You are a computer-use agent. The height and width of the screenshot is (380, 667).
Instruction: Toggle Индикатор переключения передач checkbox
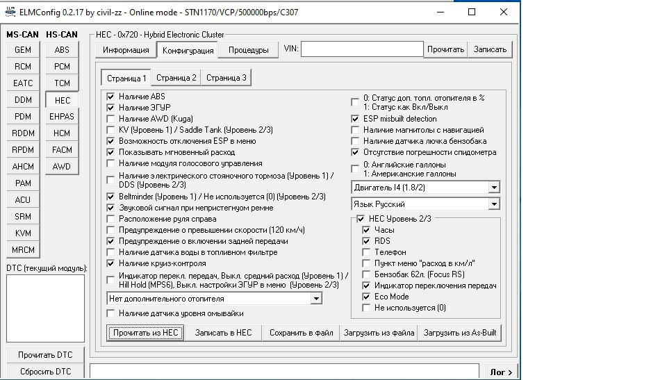366,286
